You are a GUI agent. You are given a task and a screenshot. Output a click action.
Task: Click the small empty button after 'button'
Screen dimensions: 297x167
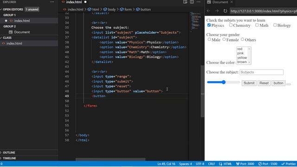(289, 84)
